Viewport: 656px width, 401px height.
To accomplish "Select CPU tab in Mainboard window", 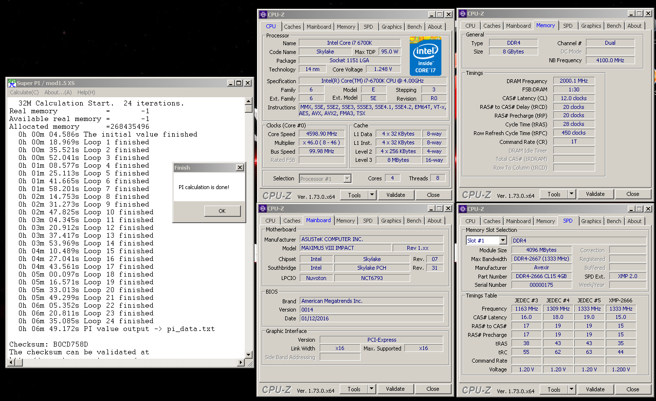I will (271, 221).
